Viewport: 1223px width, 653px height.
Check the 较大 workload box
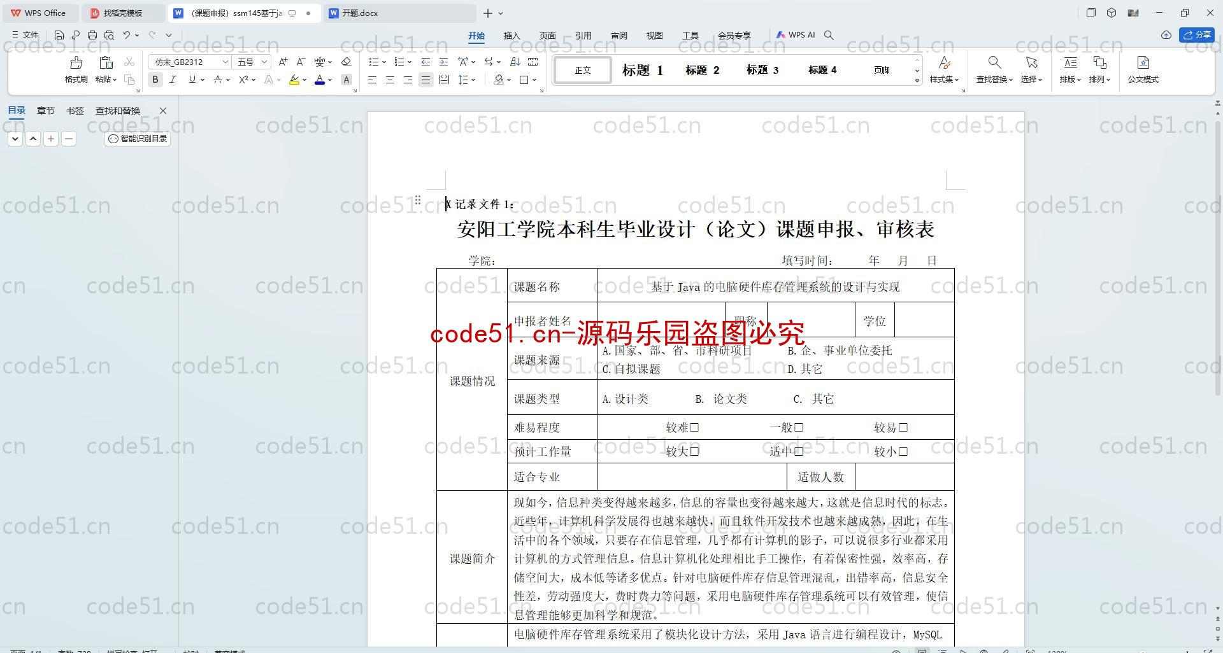(694, 451)
